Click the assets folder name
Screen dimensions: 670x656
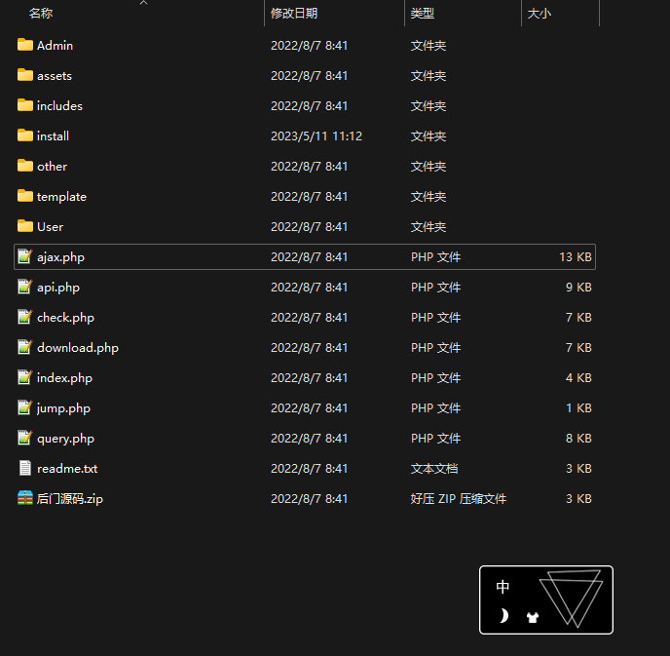(55, 76)
